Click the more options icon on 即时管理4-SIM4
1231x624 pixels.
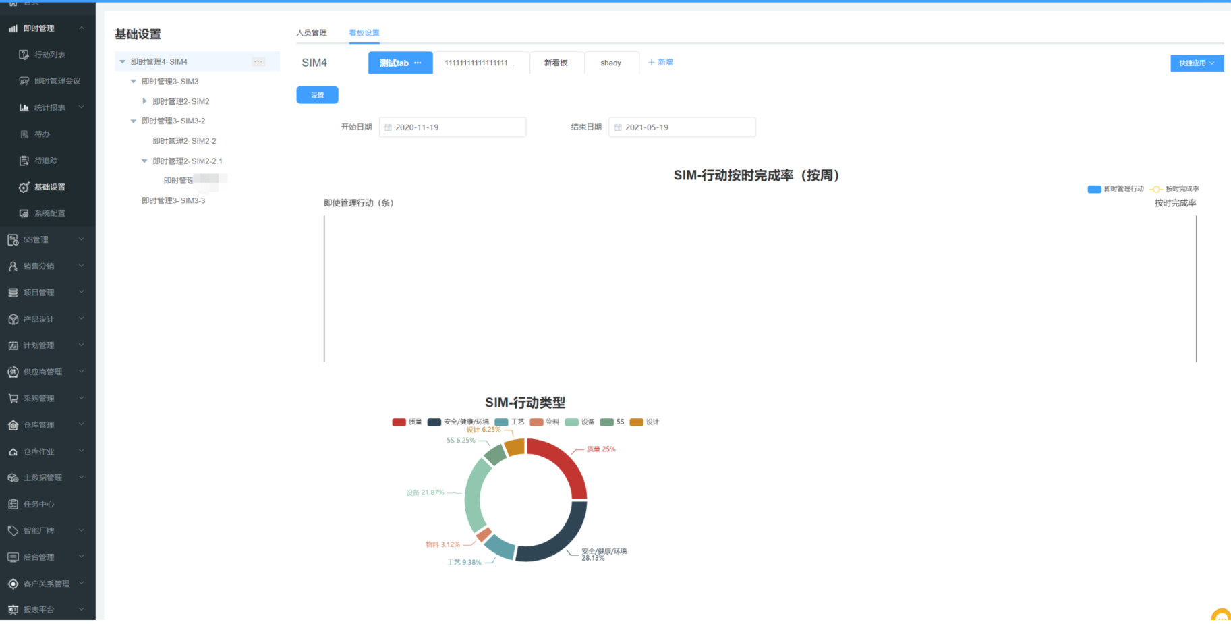tap(258, 62)
